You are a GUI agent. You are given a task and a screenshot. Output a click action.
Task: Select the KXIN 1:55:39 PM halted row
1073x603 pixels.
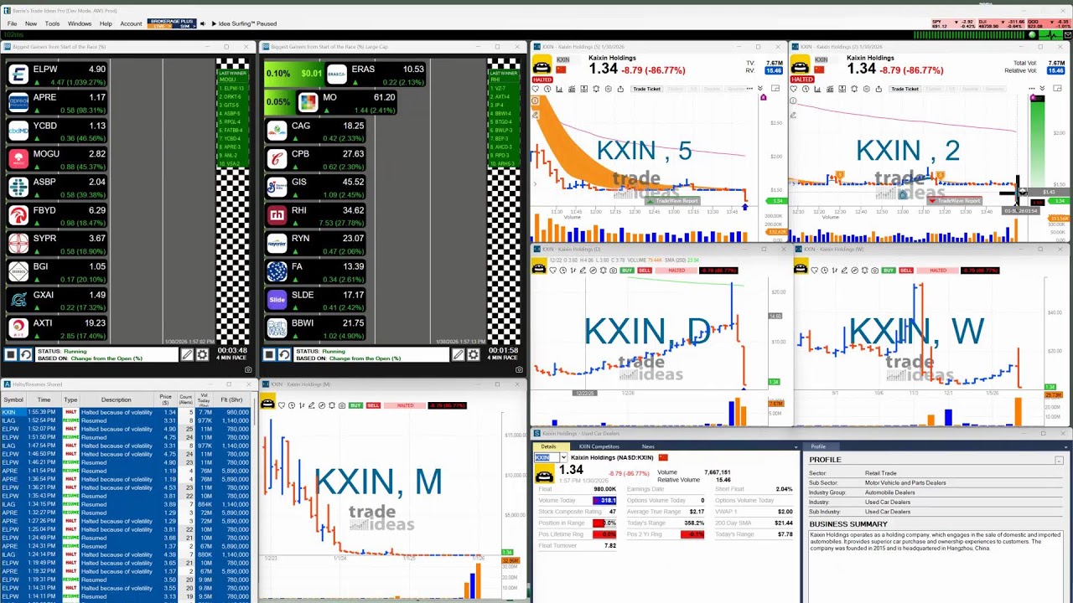click(126, 412)
